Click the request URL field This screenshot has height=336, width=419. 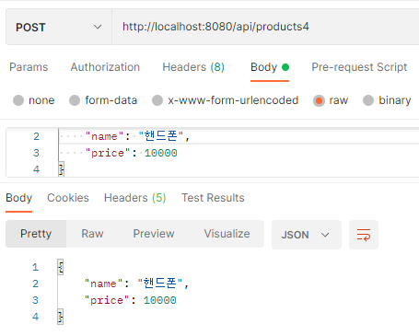click(x=265, y=27)
